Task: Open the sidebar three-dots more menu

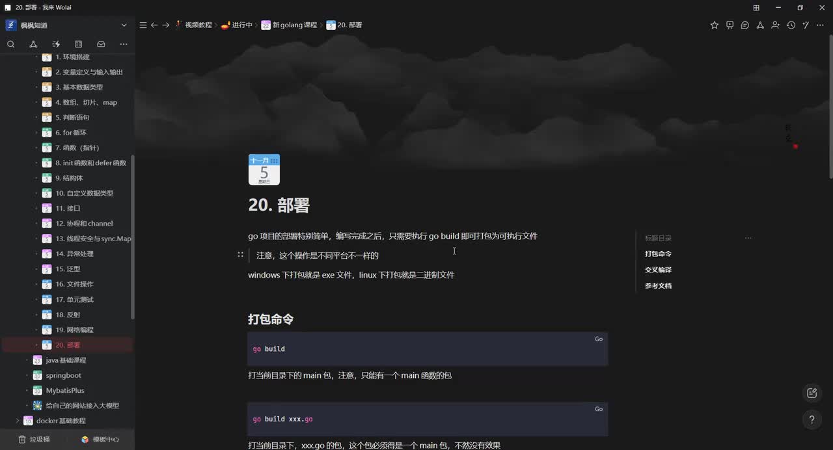Action: pyautogui.click(x=124, y=44)
